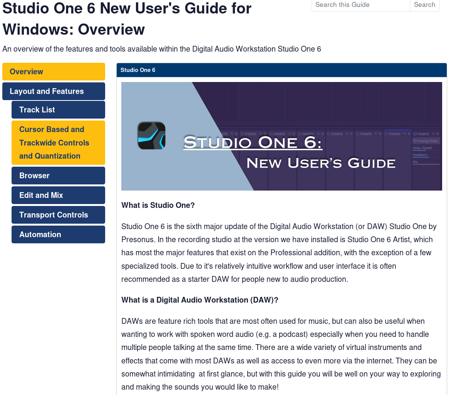Open Cursor Based and Trackwide Controls page
The image size is (451, 395).
pyautogui.click(x=58, y=142)
